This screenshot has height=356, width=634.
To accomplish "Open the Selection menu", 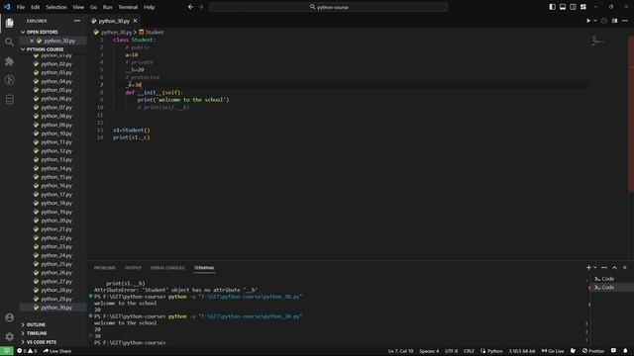I will (x=56, y=7).
